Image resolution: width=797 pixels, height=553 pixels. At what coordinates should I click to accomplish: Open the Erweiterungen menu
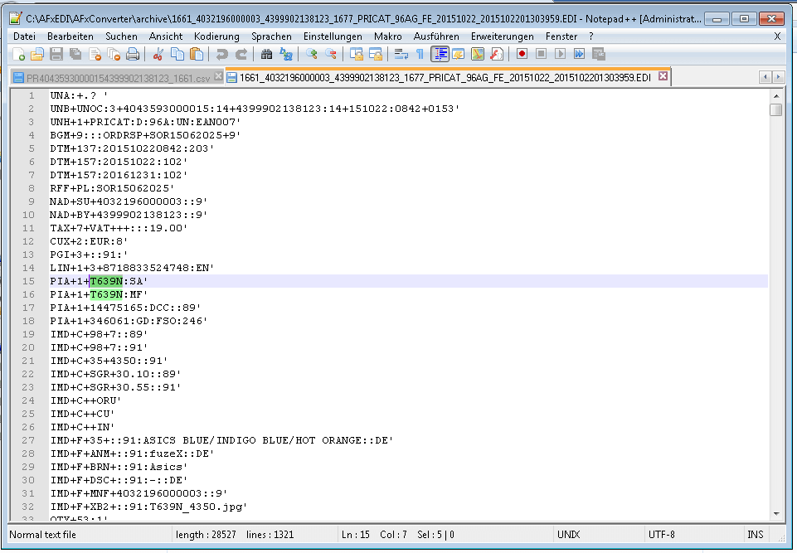pyautogui.click(x=503, y=36)
